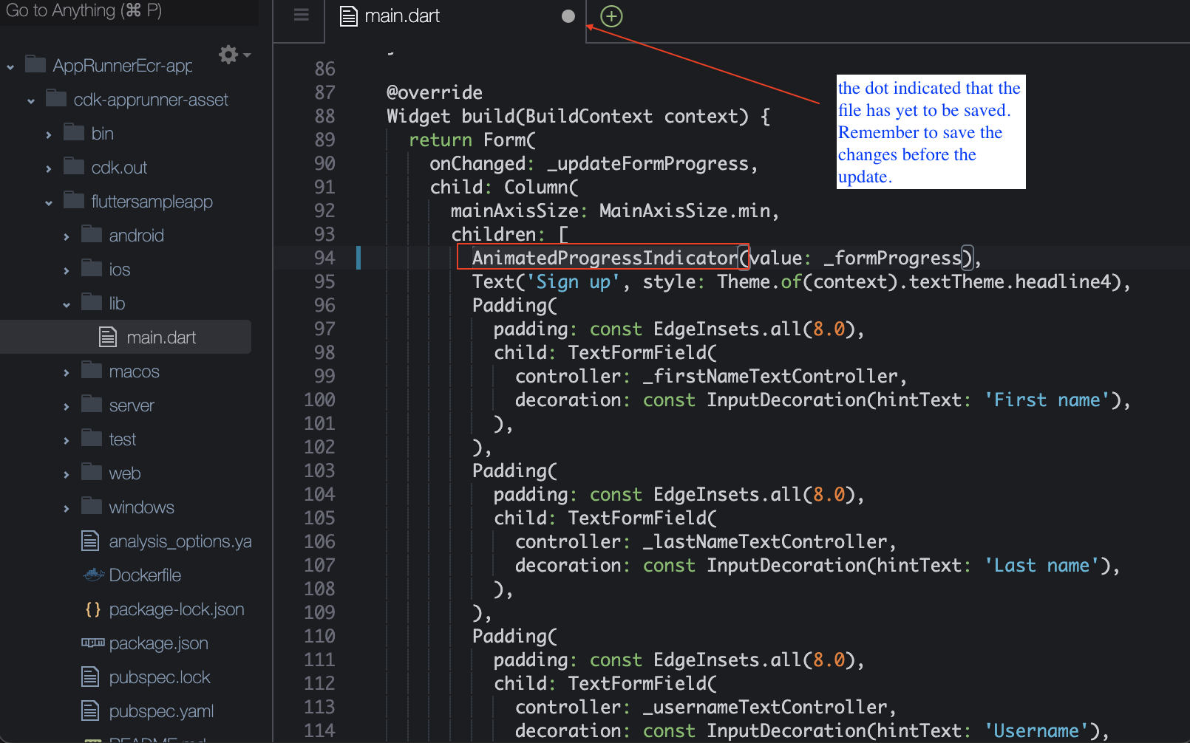Click the cdk.out folder icon
The image size is (1190, 743).
74,166
